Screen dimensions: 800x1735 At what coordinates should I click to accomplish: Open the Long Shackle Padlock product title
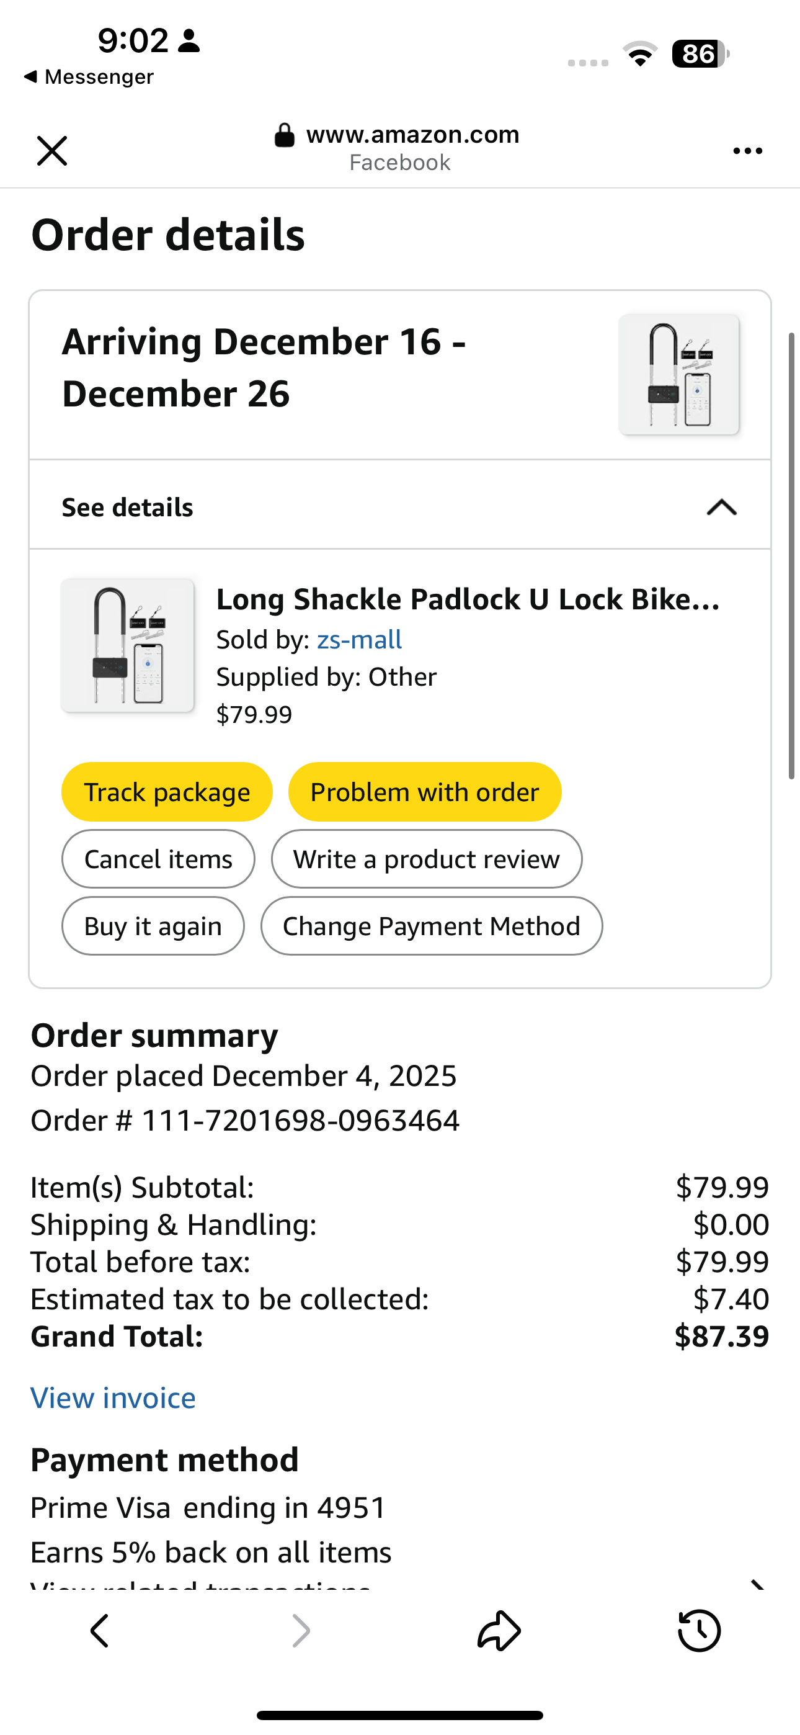[468, 599]
